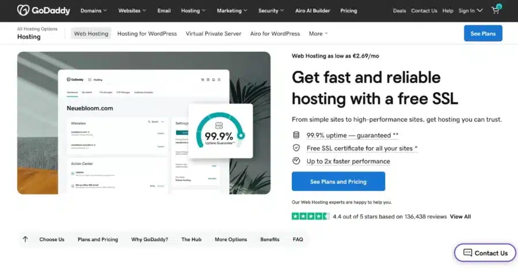
Task: Expand the More hosting options menu
Action: (x=318, y=34)
